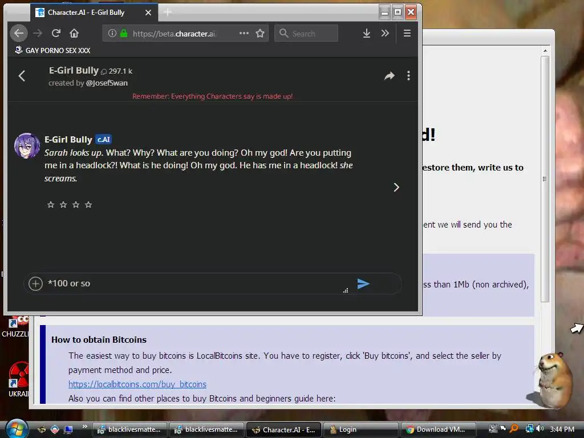Click the green padlock security icon
The width and height of the screenshot is (584, 438).
[x=124, y=33]
